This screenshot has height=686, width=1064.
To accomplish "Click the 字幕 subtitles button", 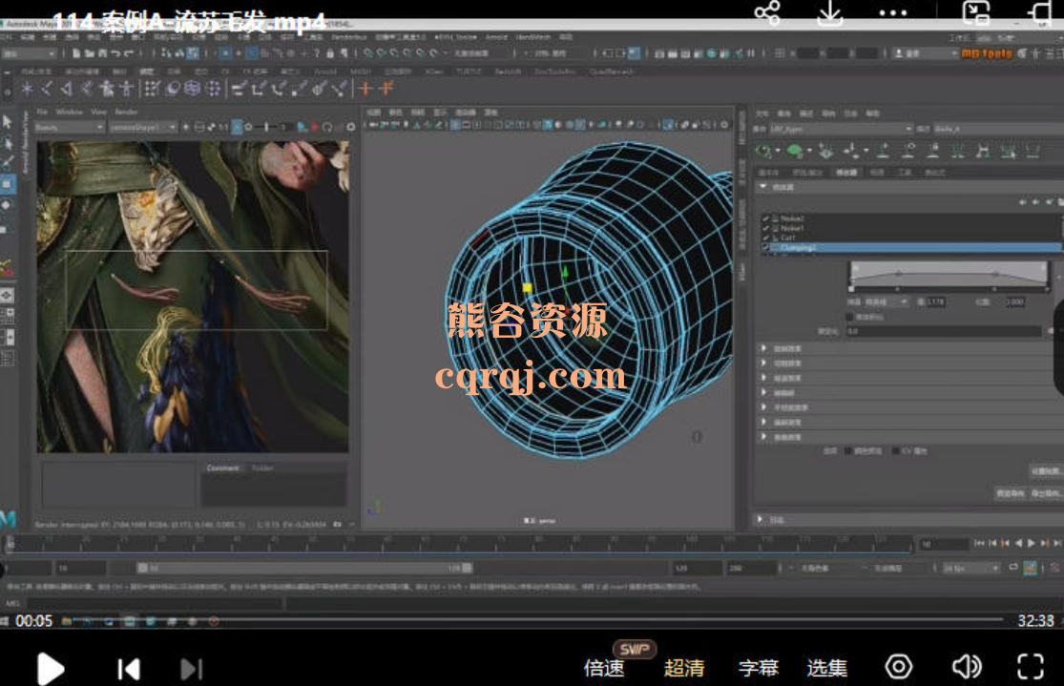I will [x=758, y=668].
